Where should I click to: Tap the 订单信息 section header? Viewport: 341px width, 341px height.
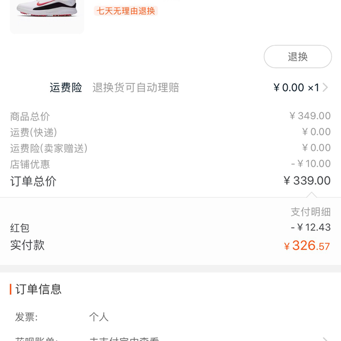[38, 289]
